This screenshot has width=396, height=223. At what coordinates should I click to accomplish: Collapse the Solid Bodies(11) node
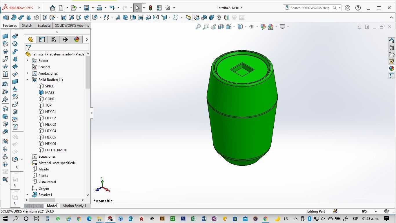[x=28, y=80]
